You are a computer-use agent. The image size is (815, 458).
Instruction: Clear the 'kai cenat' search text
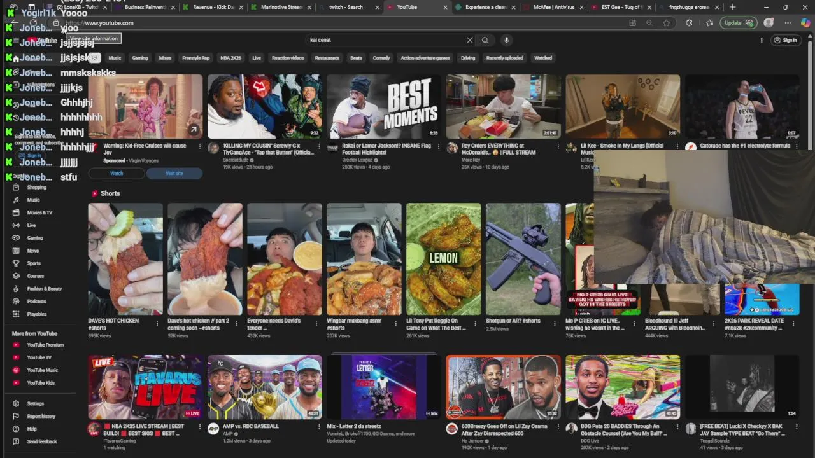470,40
